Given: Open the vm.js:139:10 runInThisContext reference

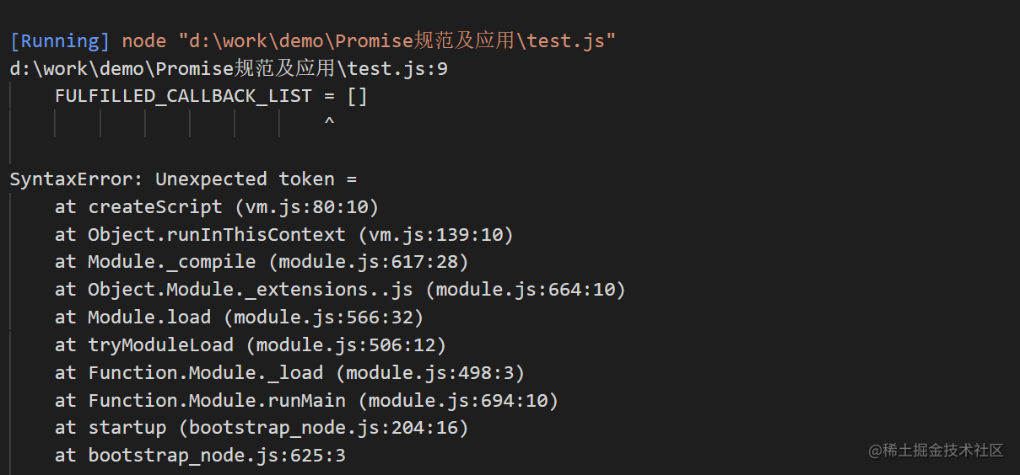Looking at the screenshot, I should (x=435, y=235).
